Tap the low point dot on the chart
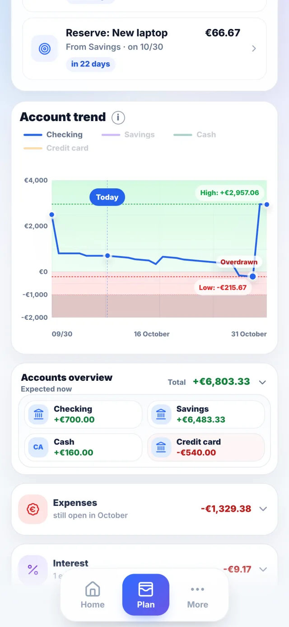This screenshot has width=289, height=627. click(x=253, y=276)
